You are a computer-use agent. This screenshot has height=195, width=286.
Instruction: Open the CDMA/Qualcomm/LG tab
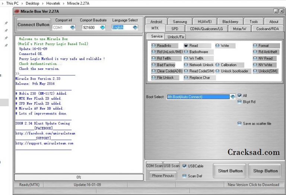[x=206, y=29]
